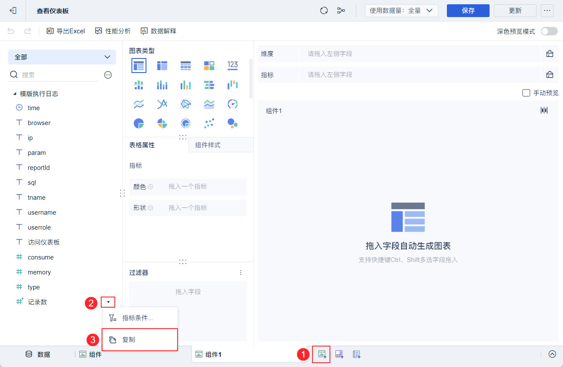The height and width of the screenshot is (367, 563).
Task: Open the dimension row toolbox icon
Action: (x=550, y=54)
